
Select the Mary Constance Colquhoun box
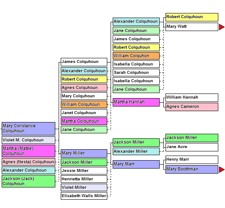click(28, 129)
